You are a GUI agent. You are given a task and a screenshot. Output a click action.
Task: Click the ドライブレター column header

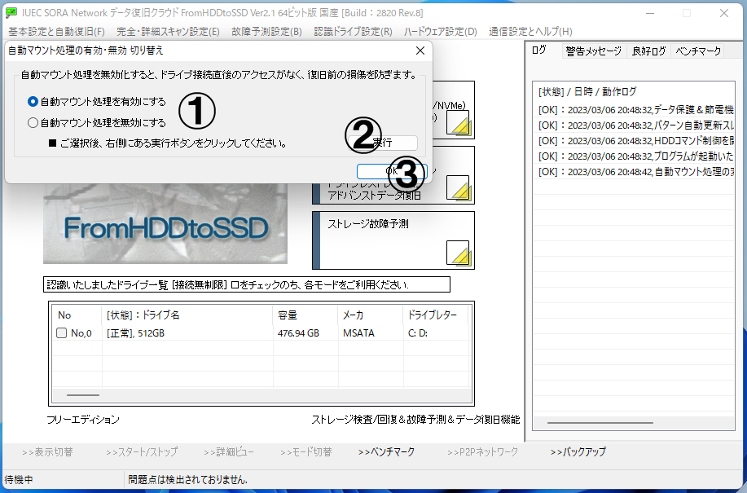point(436,315)
